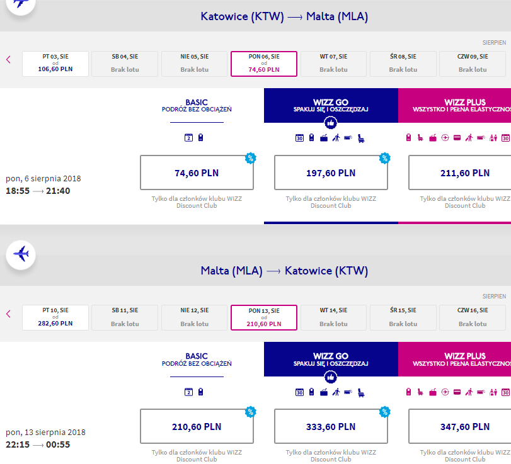The height and width of the screenshot is (464, 511).
Task: Select NIE 05, SIE date card
Action: [195, 64]
